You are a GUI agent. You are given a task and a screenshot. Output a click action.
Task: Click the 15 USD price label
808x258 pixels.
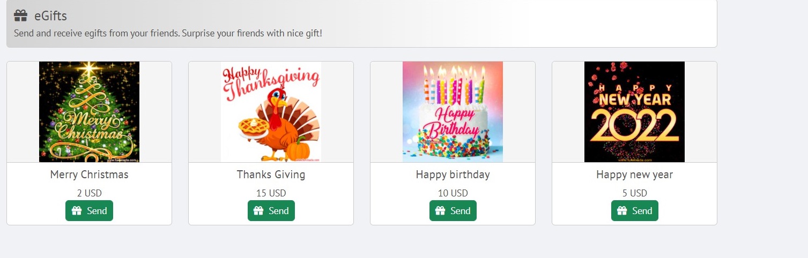pyautogui.click(x=271, y=193)
